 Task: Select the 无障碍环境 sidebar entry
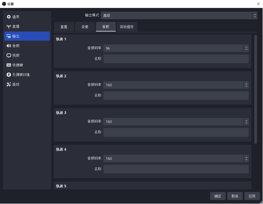coord(27,75)
